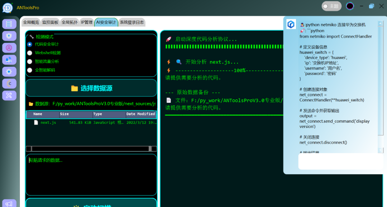Open the shield security sidebar icon
The height and width of the screenshot is (207, 387).
click(x=9, y=36)
